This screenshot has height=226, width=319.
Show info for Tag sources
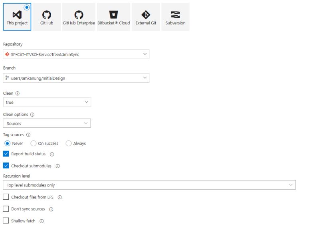pos(28,135)
